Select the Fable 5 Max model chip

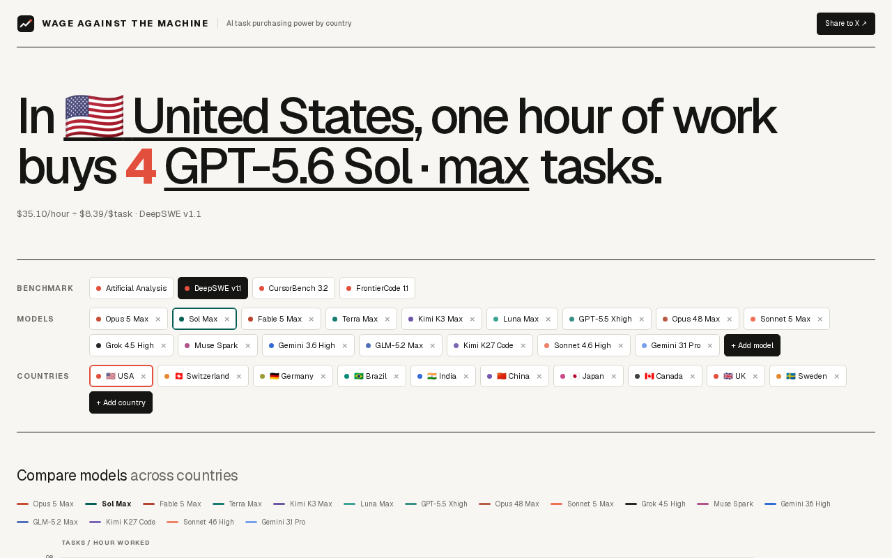point(275,319)
